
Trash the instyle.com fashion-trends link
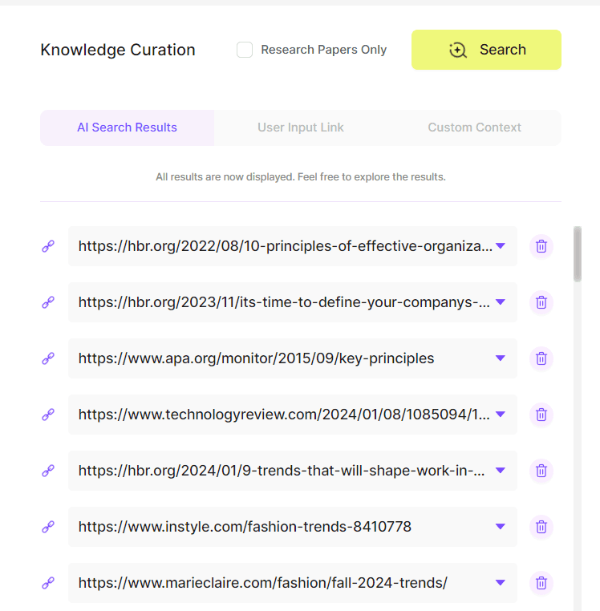tap(541, 527)
